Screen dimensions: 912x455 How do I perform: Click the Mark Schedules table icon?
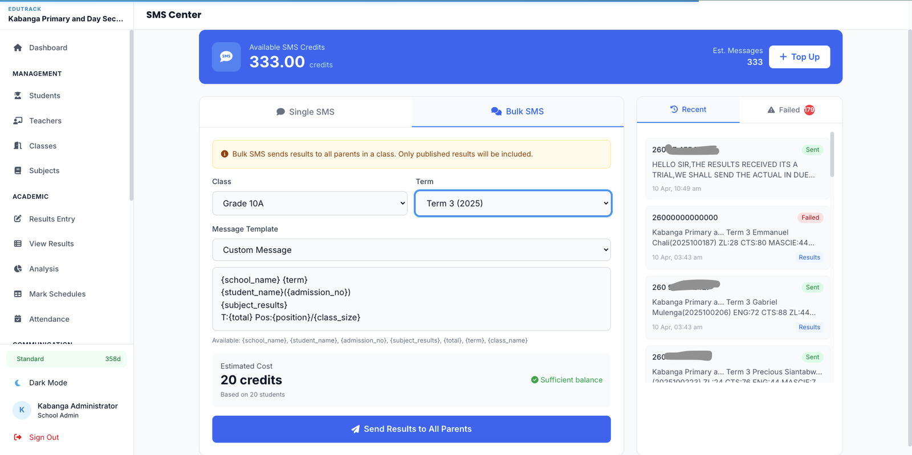[18, 294]
